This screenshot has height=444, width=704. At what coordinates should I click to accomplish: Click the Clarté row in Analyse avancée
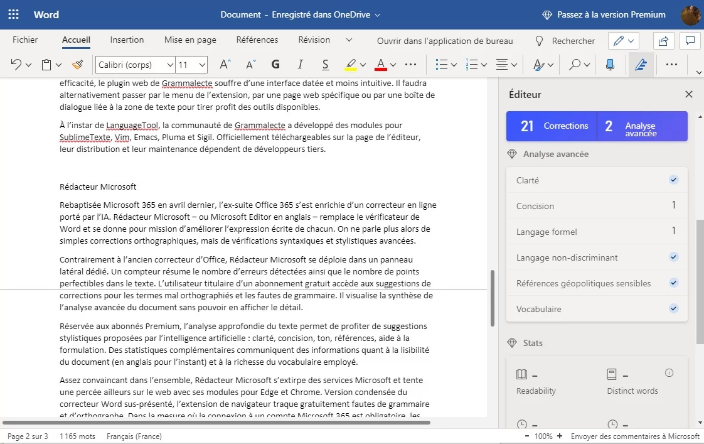597,180
